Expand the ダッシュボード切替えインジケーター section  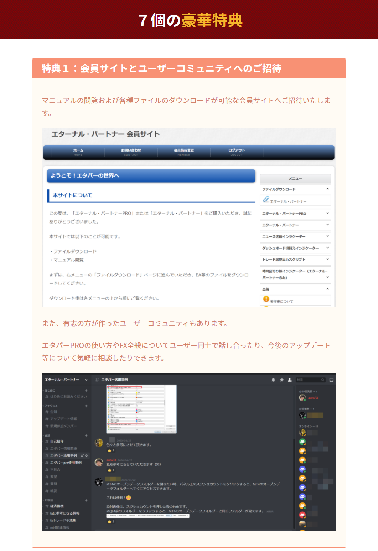pyautogui.click(x=295, y=248)
